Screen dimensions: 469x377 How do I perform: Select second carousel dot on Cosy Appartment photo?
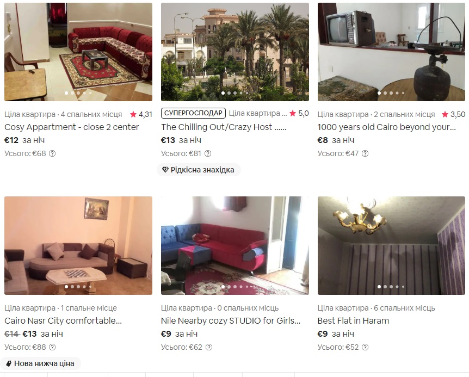[x=72, y=93]
